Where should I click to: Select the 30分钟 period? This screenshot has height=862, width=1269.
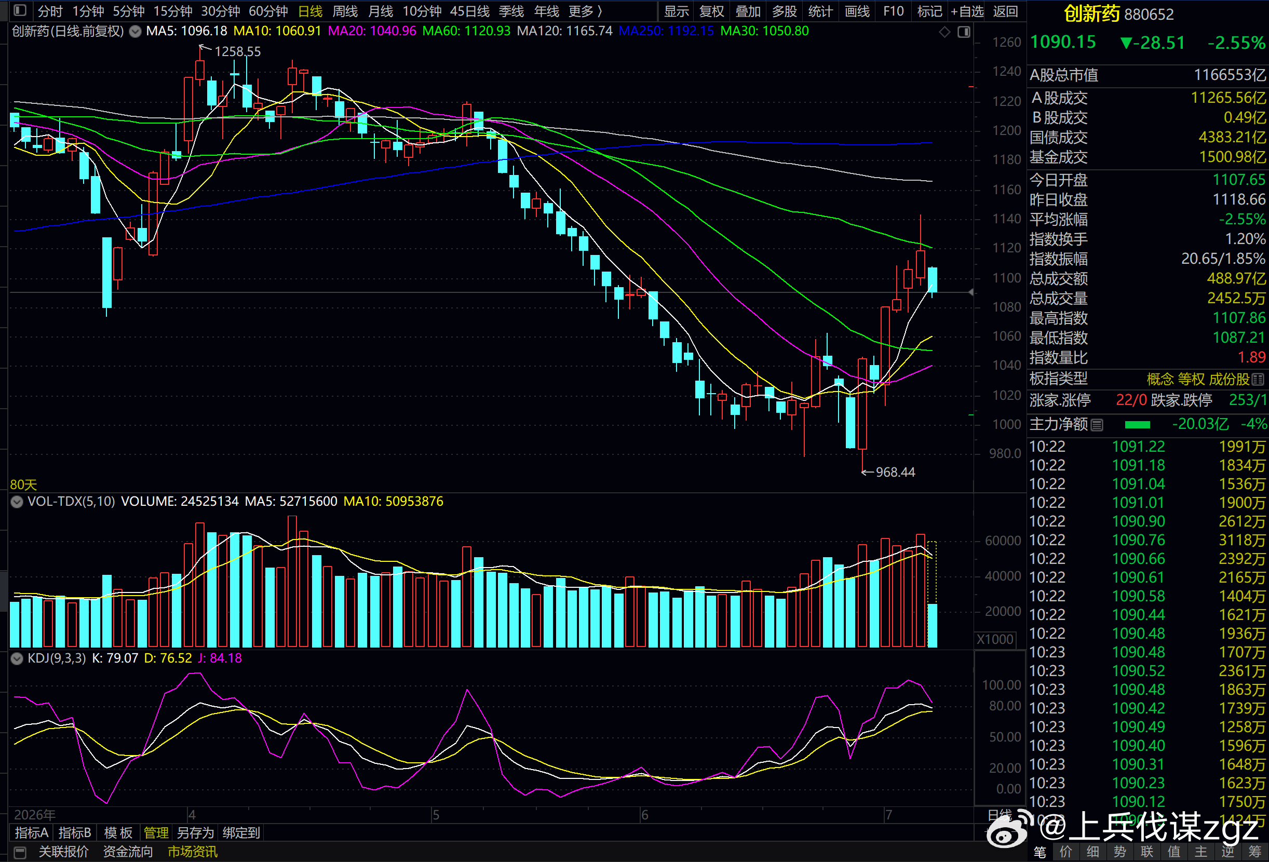tap(220, 11)
